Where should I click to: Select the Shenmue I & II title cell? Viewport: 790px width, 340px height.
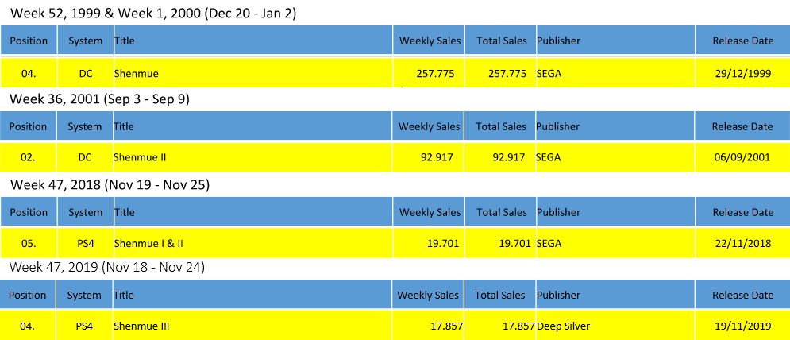[x=150, y=242]
